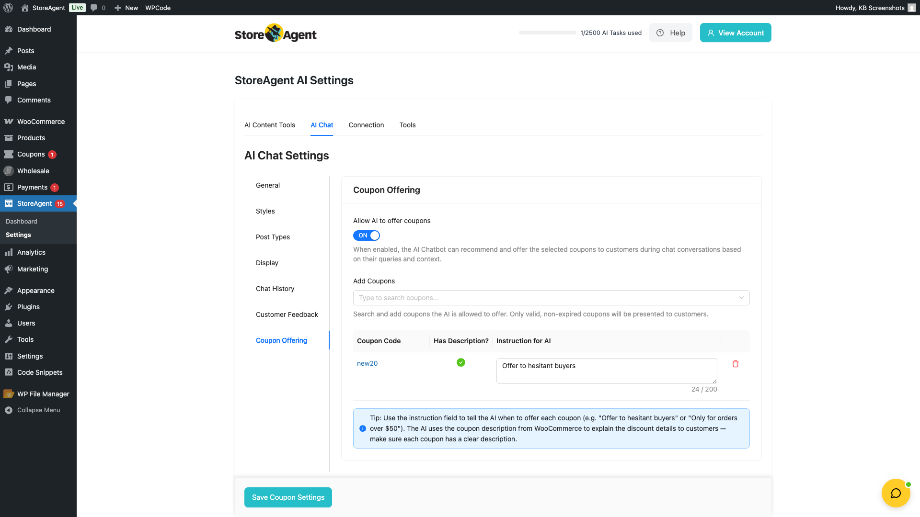
Task: Click the Plugins plug icon
Action: [x=9, y=307]
